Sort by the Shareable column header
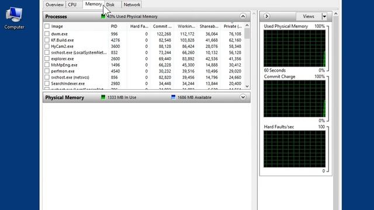 (x=209, y=26)
